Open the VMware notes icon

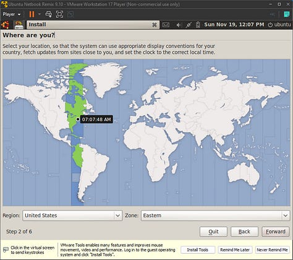pyautogui.click(x=287, y=14)
